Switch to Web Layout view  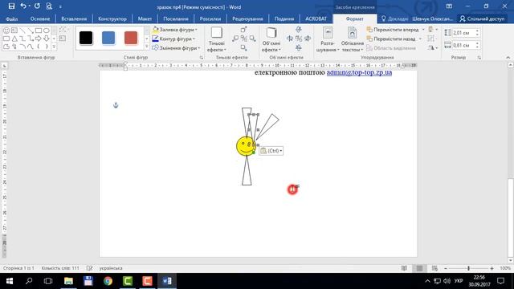coord(434,268)
